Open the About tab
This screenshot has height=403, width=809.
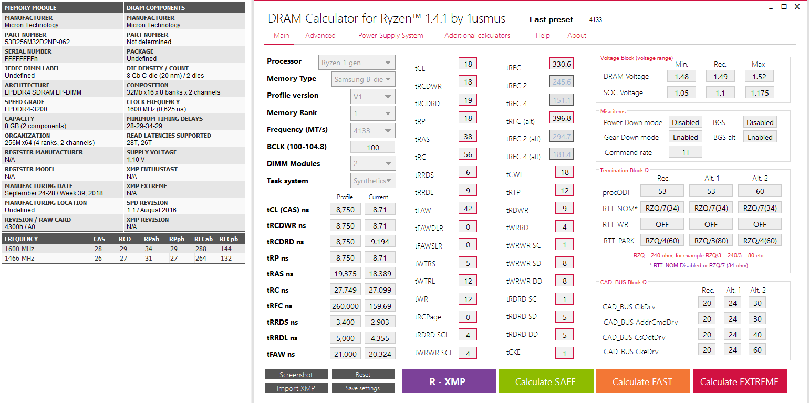click(577, 35)
